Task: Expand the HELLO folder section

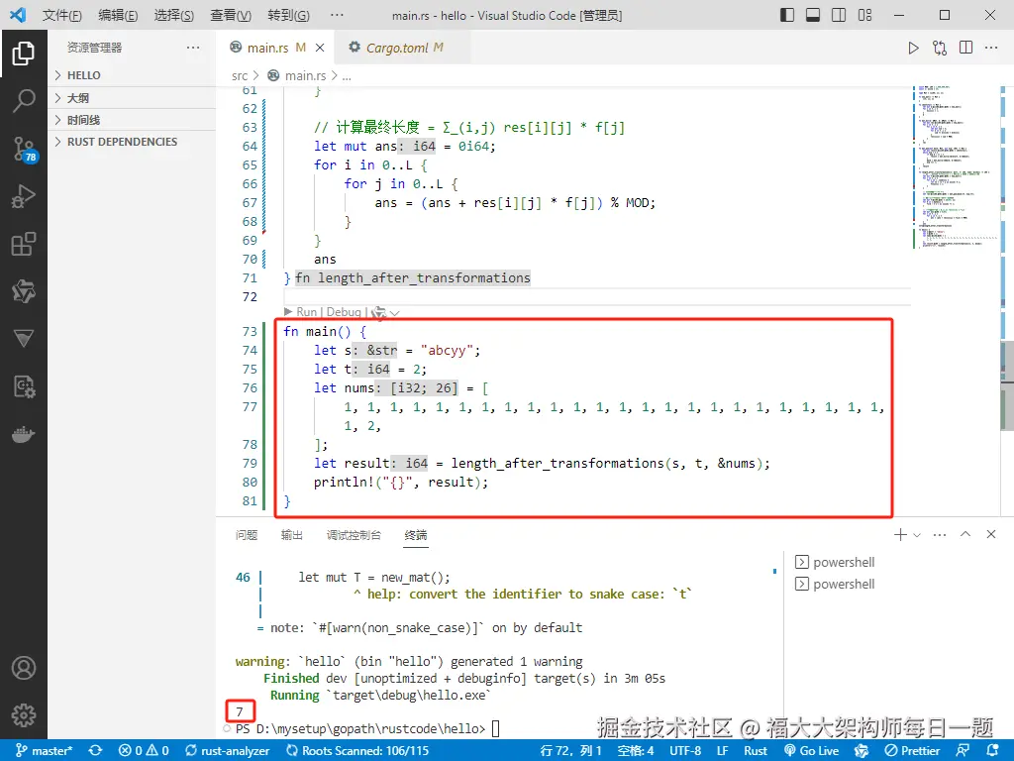Action: [132, 75]
